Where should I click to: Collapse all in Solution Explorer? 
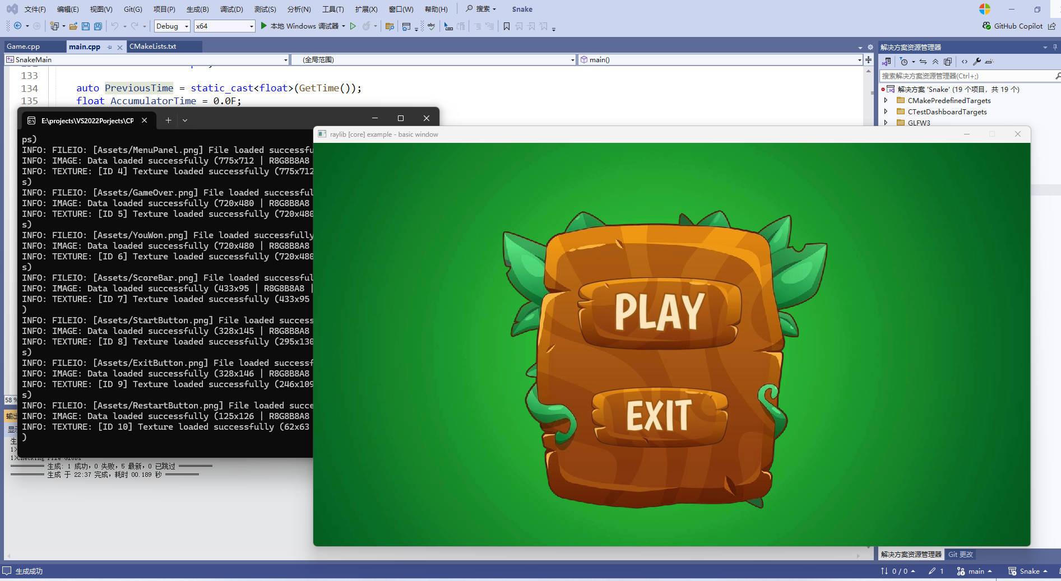coord(935,62)
